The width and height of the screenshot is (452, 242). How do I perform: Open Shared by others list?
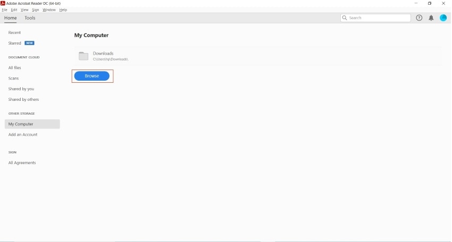23,100
